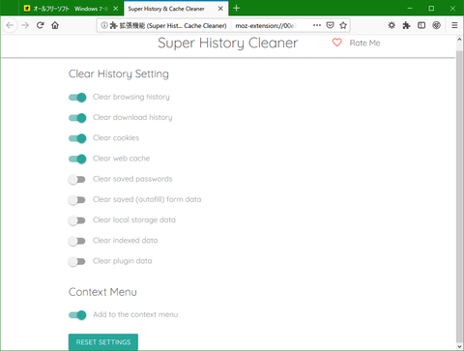Open a new tab with plus button
This screenshot has width=464, height=351.
pos(236,8)
